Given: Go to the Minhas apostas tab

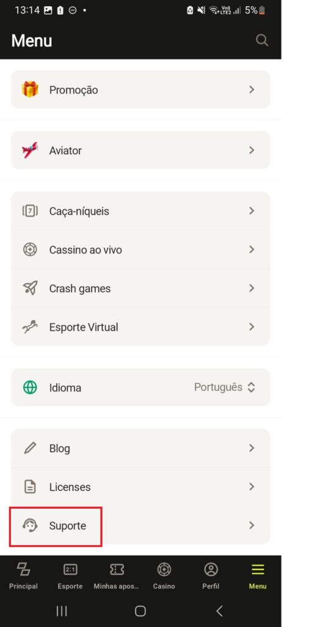Looking at the screenshot, I should [x=117, y=576].
